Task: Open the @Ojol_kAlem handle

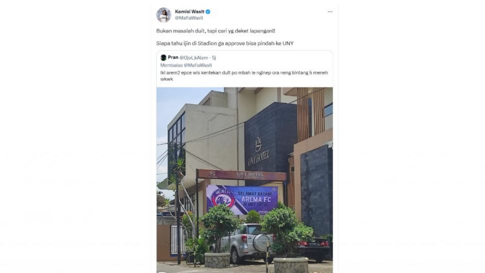Action: point(193,58)
